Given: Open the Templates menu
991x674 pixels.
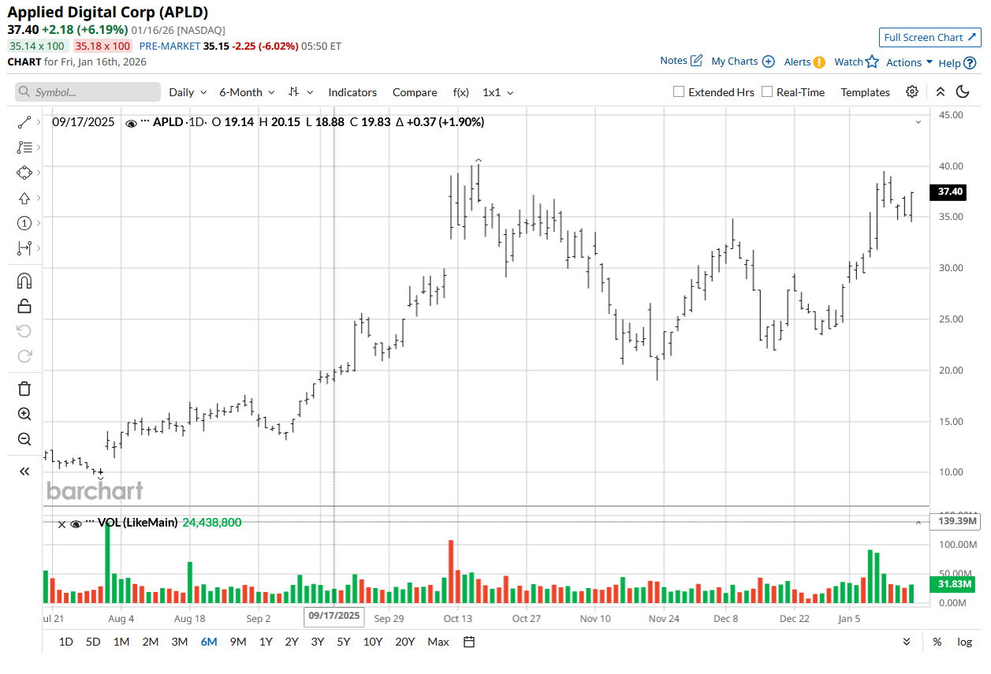Looking at the screenshot, I should 865,92.
